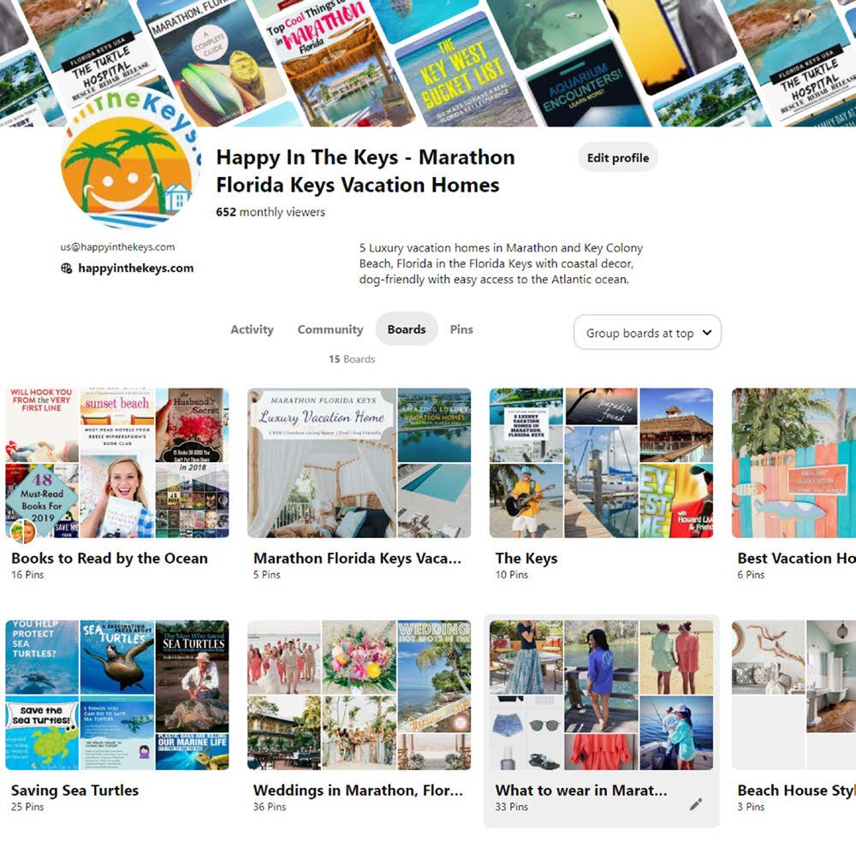The width and height of the screenshot is (856, 841).
Task: Switch to the Community tab
Action: pyautogui.click(x=330, y=329)
